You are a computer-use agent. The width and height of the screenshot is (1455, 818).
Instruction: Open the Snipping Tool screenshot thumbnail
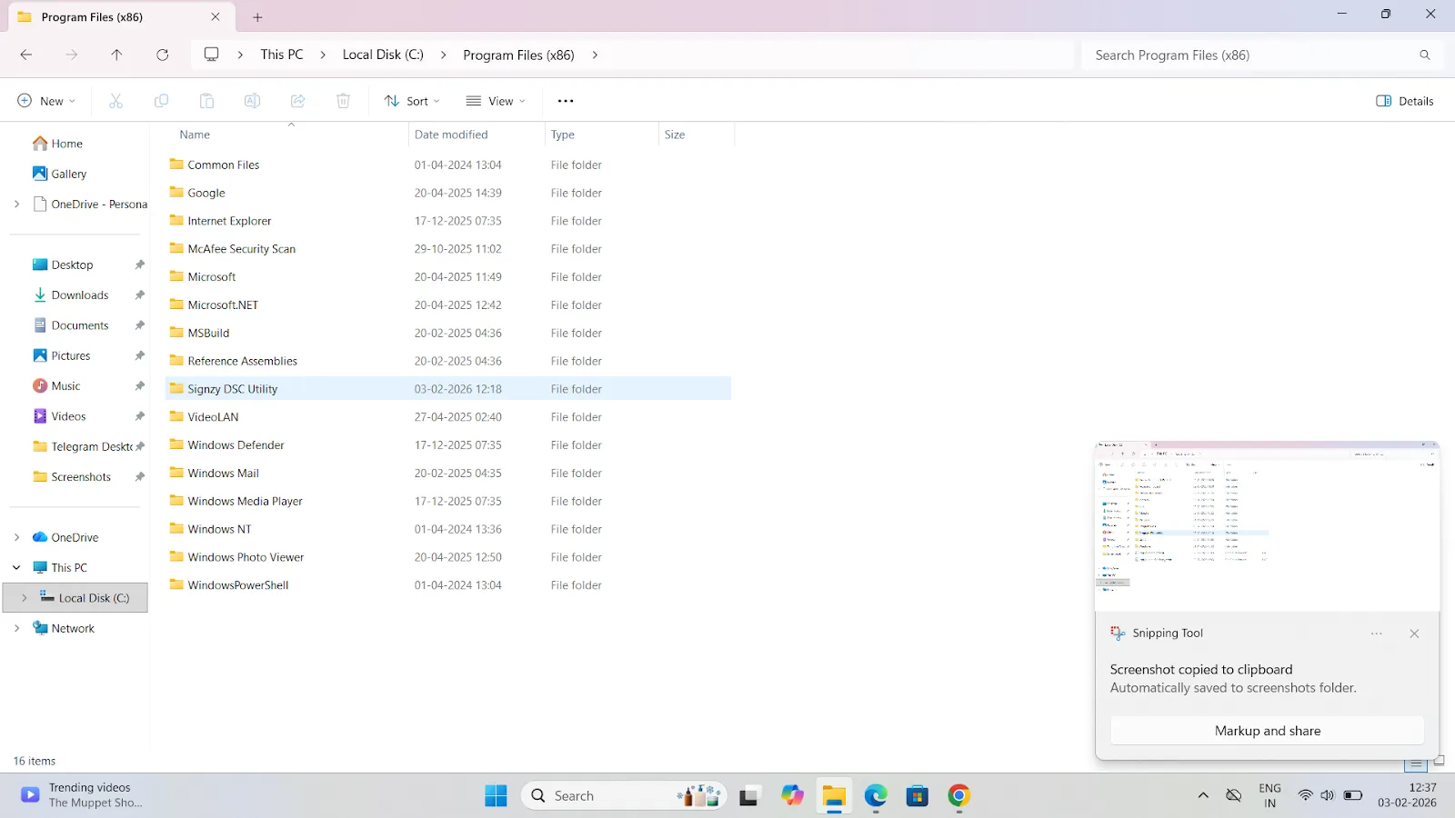(1268, 526)
